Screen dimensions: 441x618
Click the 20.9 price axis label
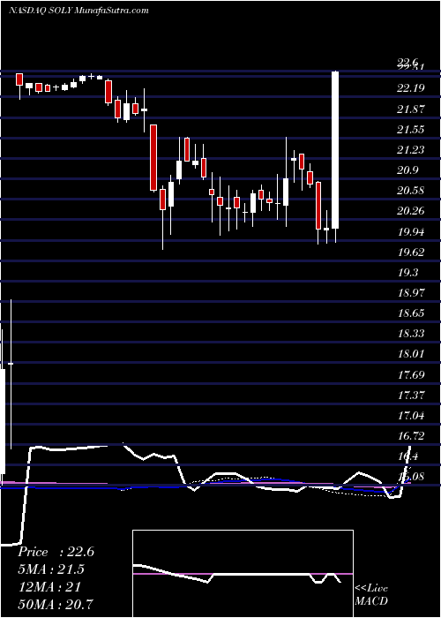(x=407, y=170)
